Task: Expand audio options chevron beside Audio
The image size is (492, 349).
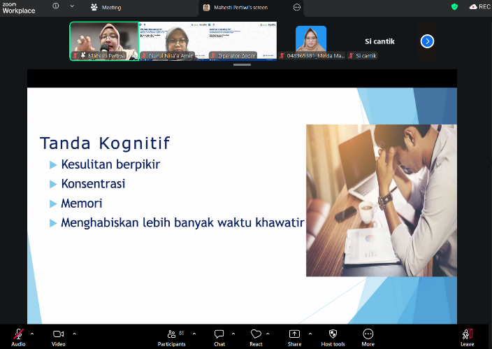Action: click(x=32, y=334)
